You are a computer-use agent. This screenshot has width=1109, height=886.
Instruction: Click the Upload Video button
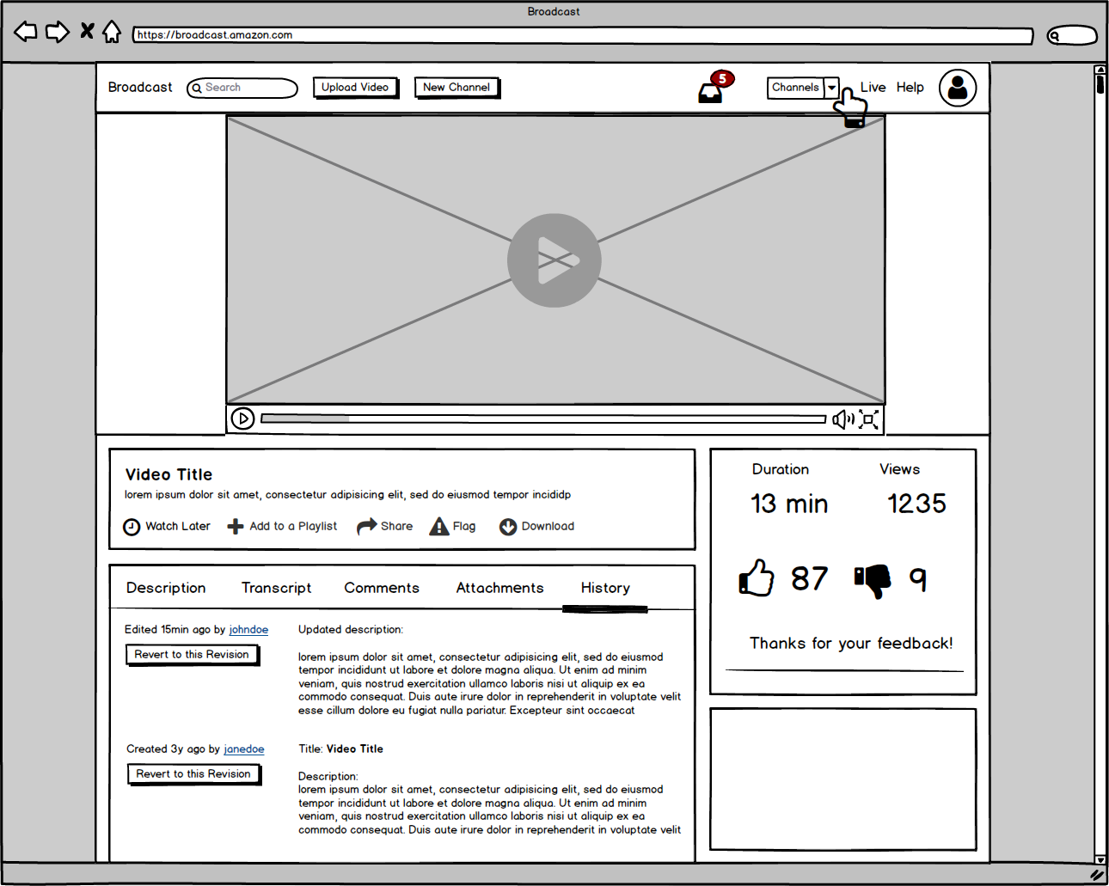355,88
